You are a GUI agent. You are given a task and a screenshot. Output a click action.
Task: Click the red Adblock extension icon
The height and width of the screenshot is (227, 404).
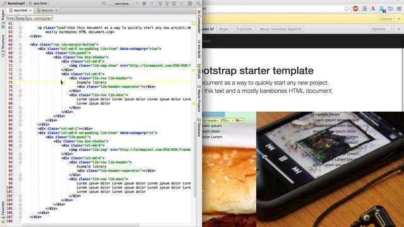pyautogui.click(x=355, y=8)
